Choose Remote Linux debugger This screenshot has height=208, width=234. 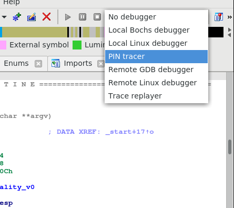pos(156,83)
